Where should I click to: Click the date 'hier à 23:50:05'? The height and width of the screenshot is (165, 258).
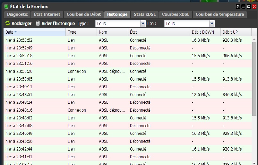[19, 79]
